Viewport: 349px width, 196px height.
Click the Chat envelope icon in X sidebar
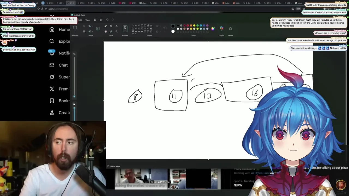click(x=52, y=65)
